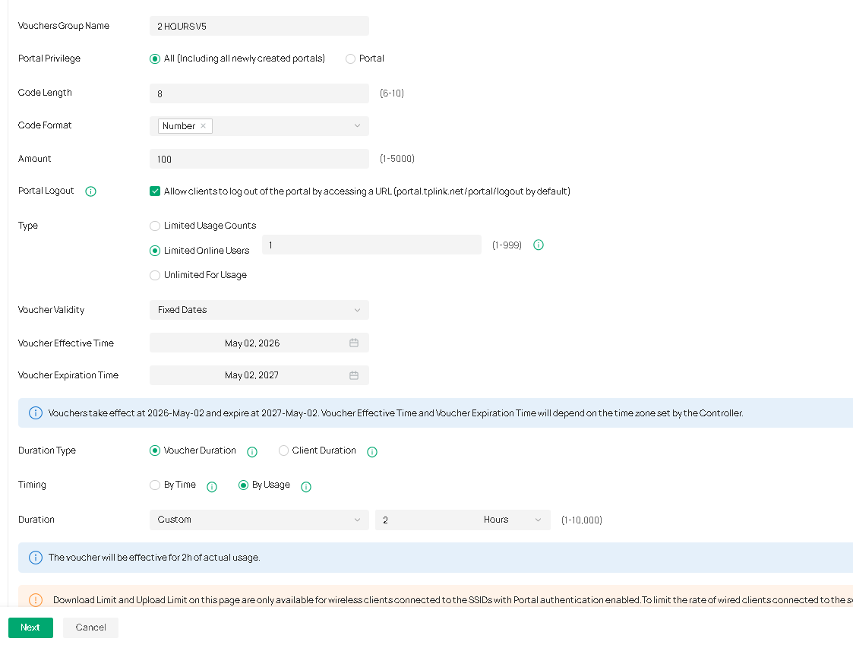Click the '(1-10,000)' range hint text
The image size is (853, 648).
click(582, 520)
